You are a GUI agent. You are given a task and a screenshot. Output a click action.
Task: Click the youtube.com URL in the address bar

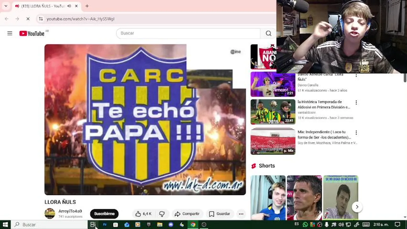click(x=81, y=19)
